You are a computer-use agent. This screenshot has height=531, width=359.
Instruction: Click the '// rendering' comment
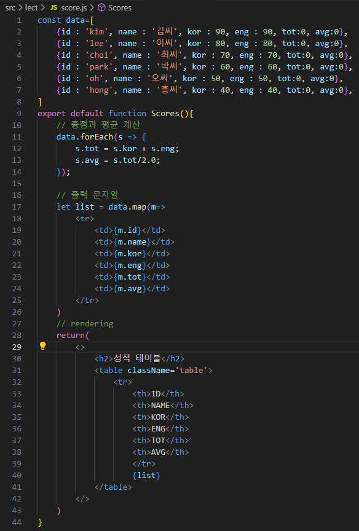85,324
